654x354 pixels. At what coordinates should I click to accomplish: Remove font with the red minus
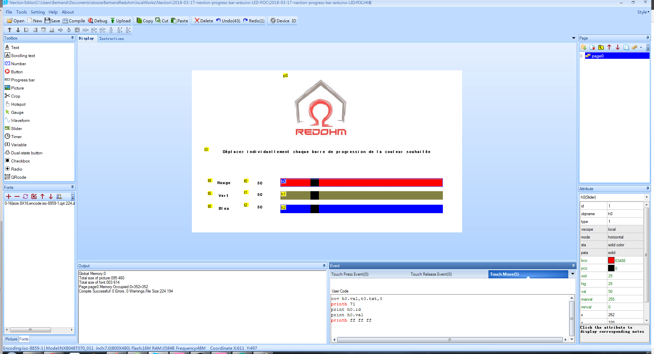tap(17, 196)
